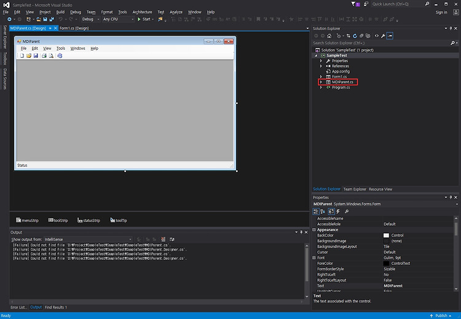This screenshot has height=319, width=461.
Task: Click notifications flag icon in title bar
Action: (x=355, y=4)
